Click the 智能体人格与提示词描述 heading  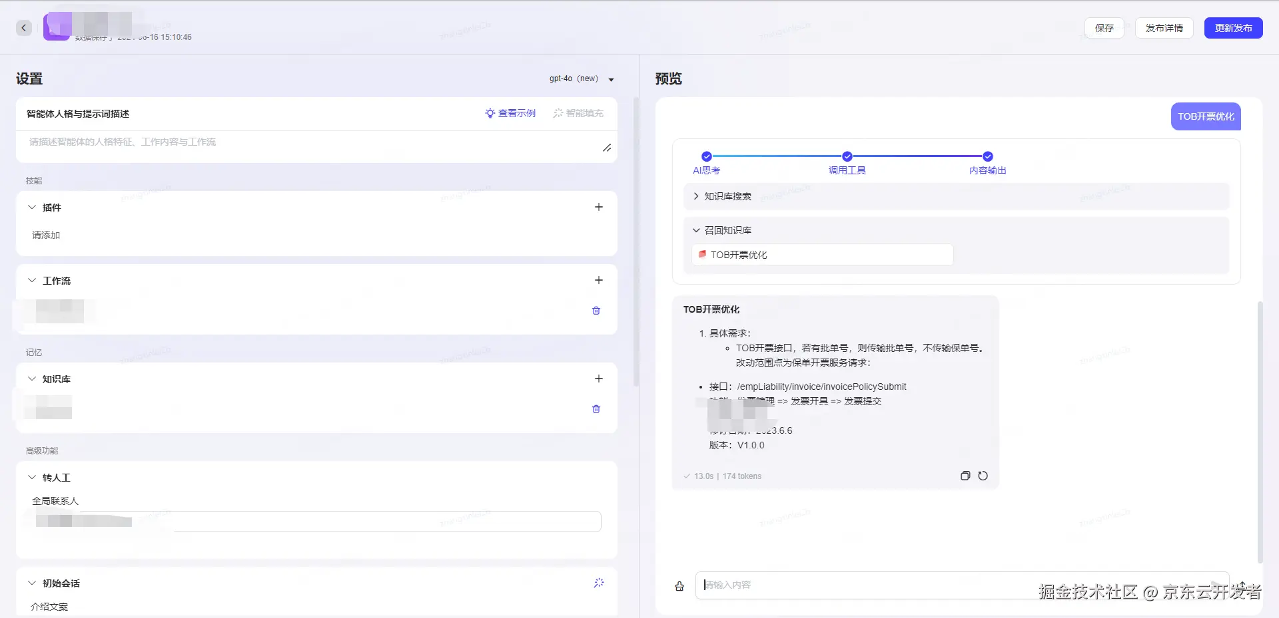click(78, 114)
